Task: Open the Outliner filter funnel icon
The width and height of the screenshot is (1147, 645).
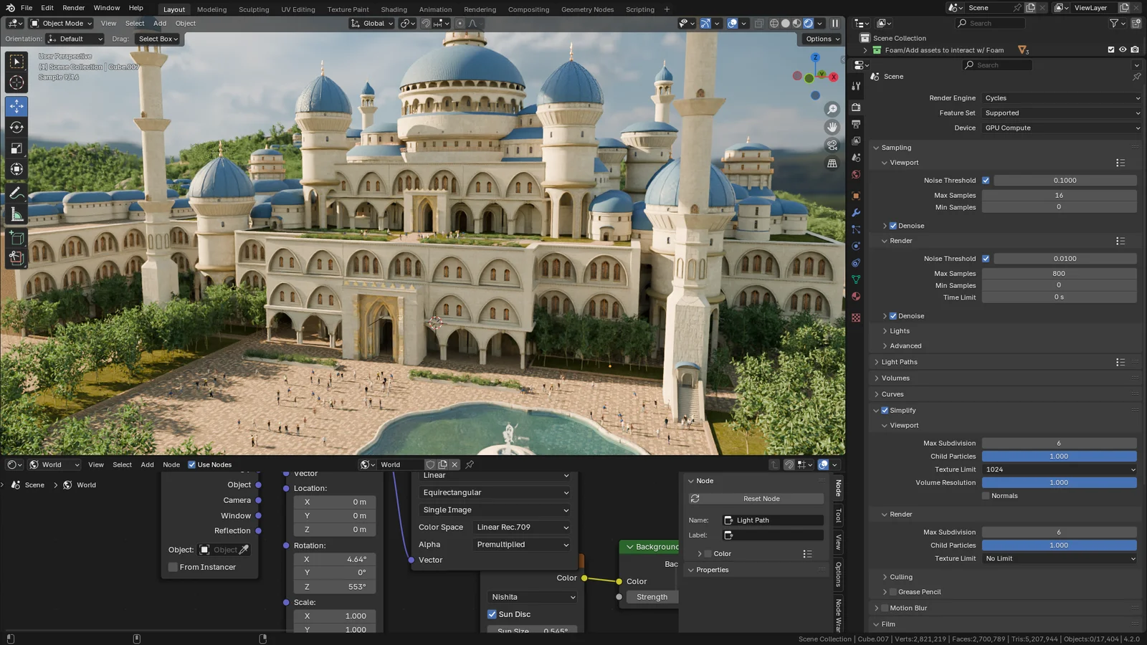Action: pyautogui.click(x=1113, y=23)
